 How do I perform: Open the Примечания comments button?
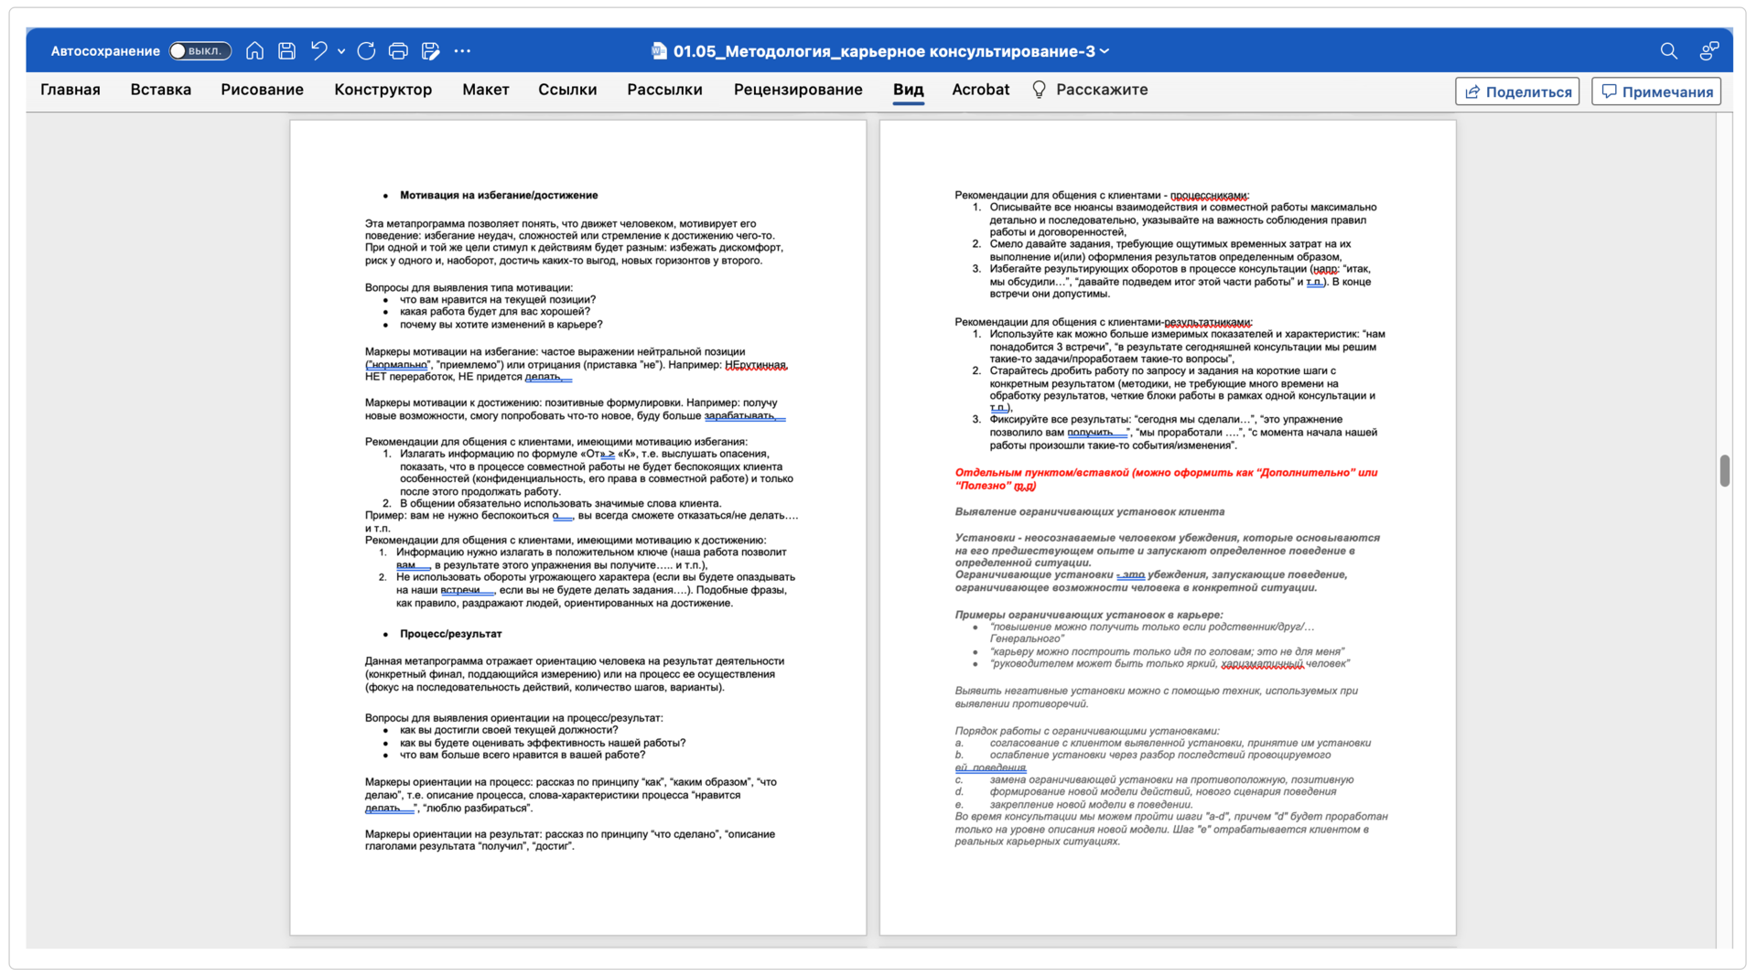(x=1656, y=91)
